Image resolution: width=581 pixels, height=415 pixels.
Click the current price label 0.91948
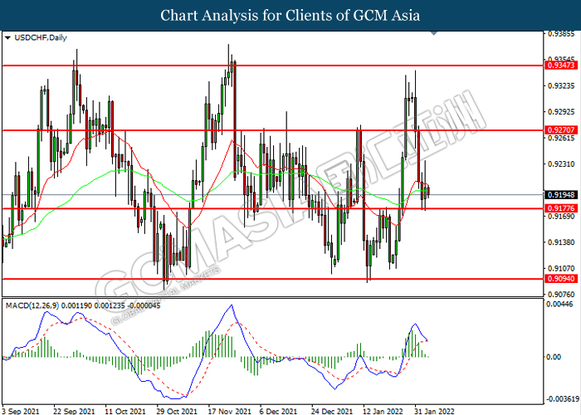561,194
